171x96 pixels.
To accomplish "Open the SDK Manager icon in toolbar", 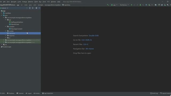I will [x=168, y=5].
